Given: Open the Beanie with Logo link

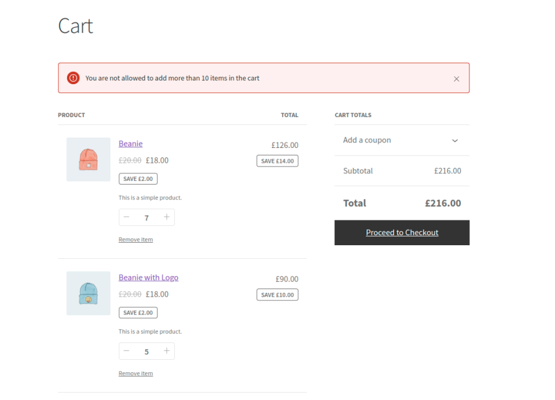Looking at the screenshot, I should pyautogui.click(x=148, y=277).
